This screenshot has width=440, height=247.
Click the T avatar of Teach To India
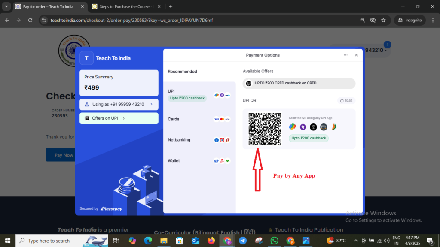pyautogui.click(x=86, y=58)
